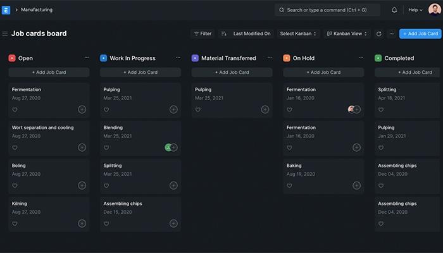Like the Completed Splitting card
Screen dimensions: 443x253
(381, 109)
